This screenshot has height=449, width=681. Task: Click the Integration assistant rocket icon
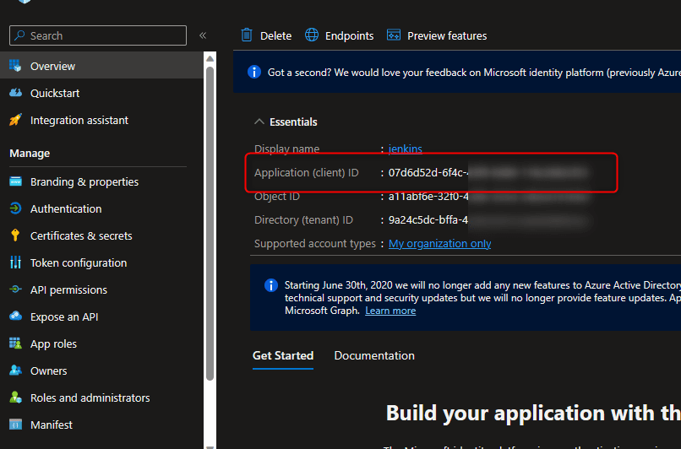16,120
